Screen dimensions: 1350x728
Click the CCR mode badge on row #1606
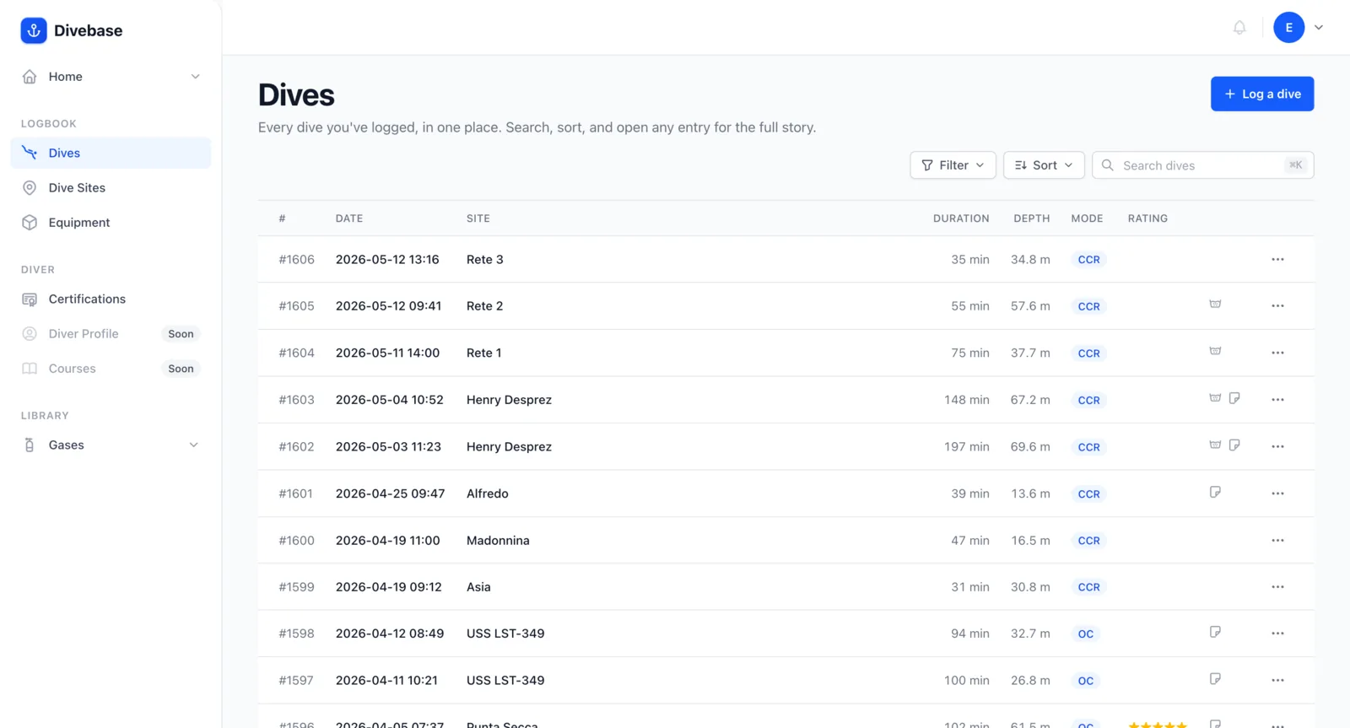click(x=1088, y=260)
